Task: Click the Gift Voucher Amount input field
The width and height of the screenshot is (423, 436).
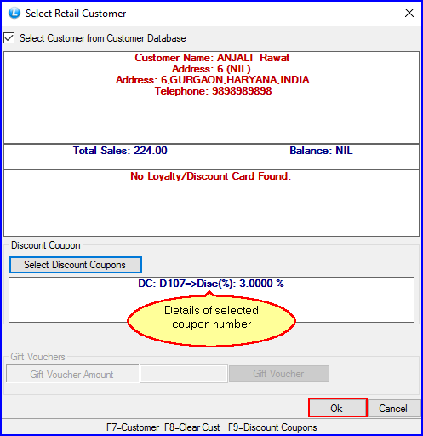Action: coord(184,374)
